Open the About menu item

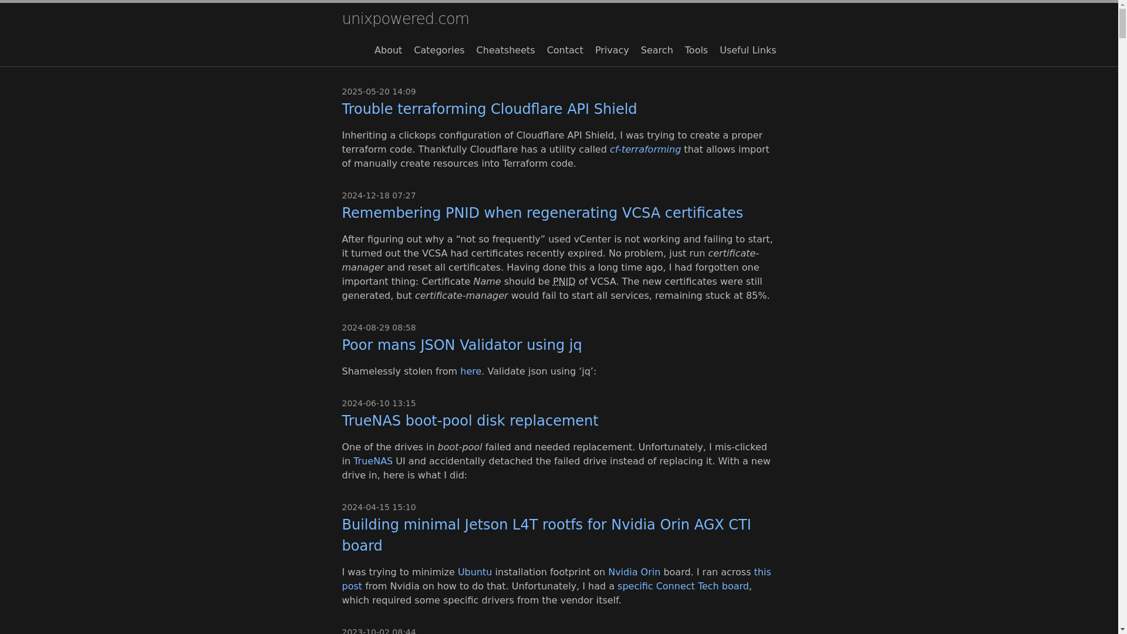(388, 50)
